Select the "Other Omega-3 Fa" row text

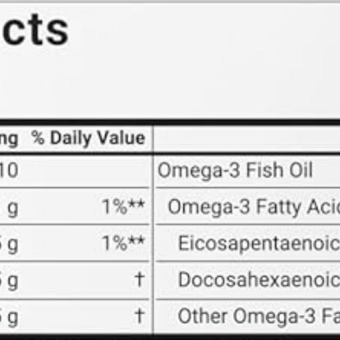point(259,317)
